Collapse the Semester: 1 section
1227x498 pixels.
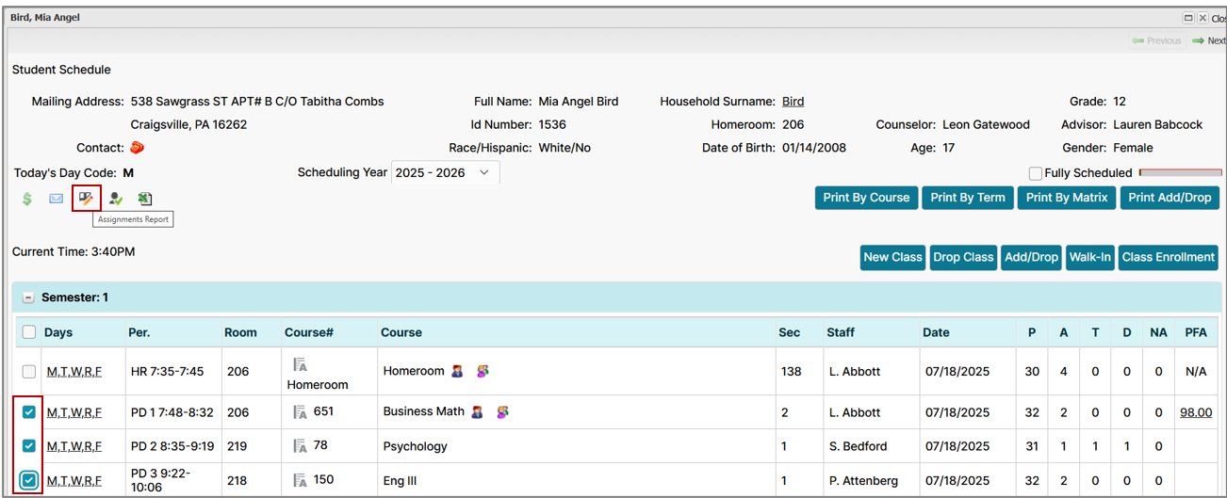pyautogui.click(x=28, y=297)
